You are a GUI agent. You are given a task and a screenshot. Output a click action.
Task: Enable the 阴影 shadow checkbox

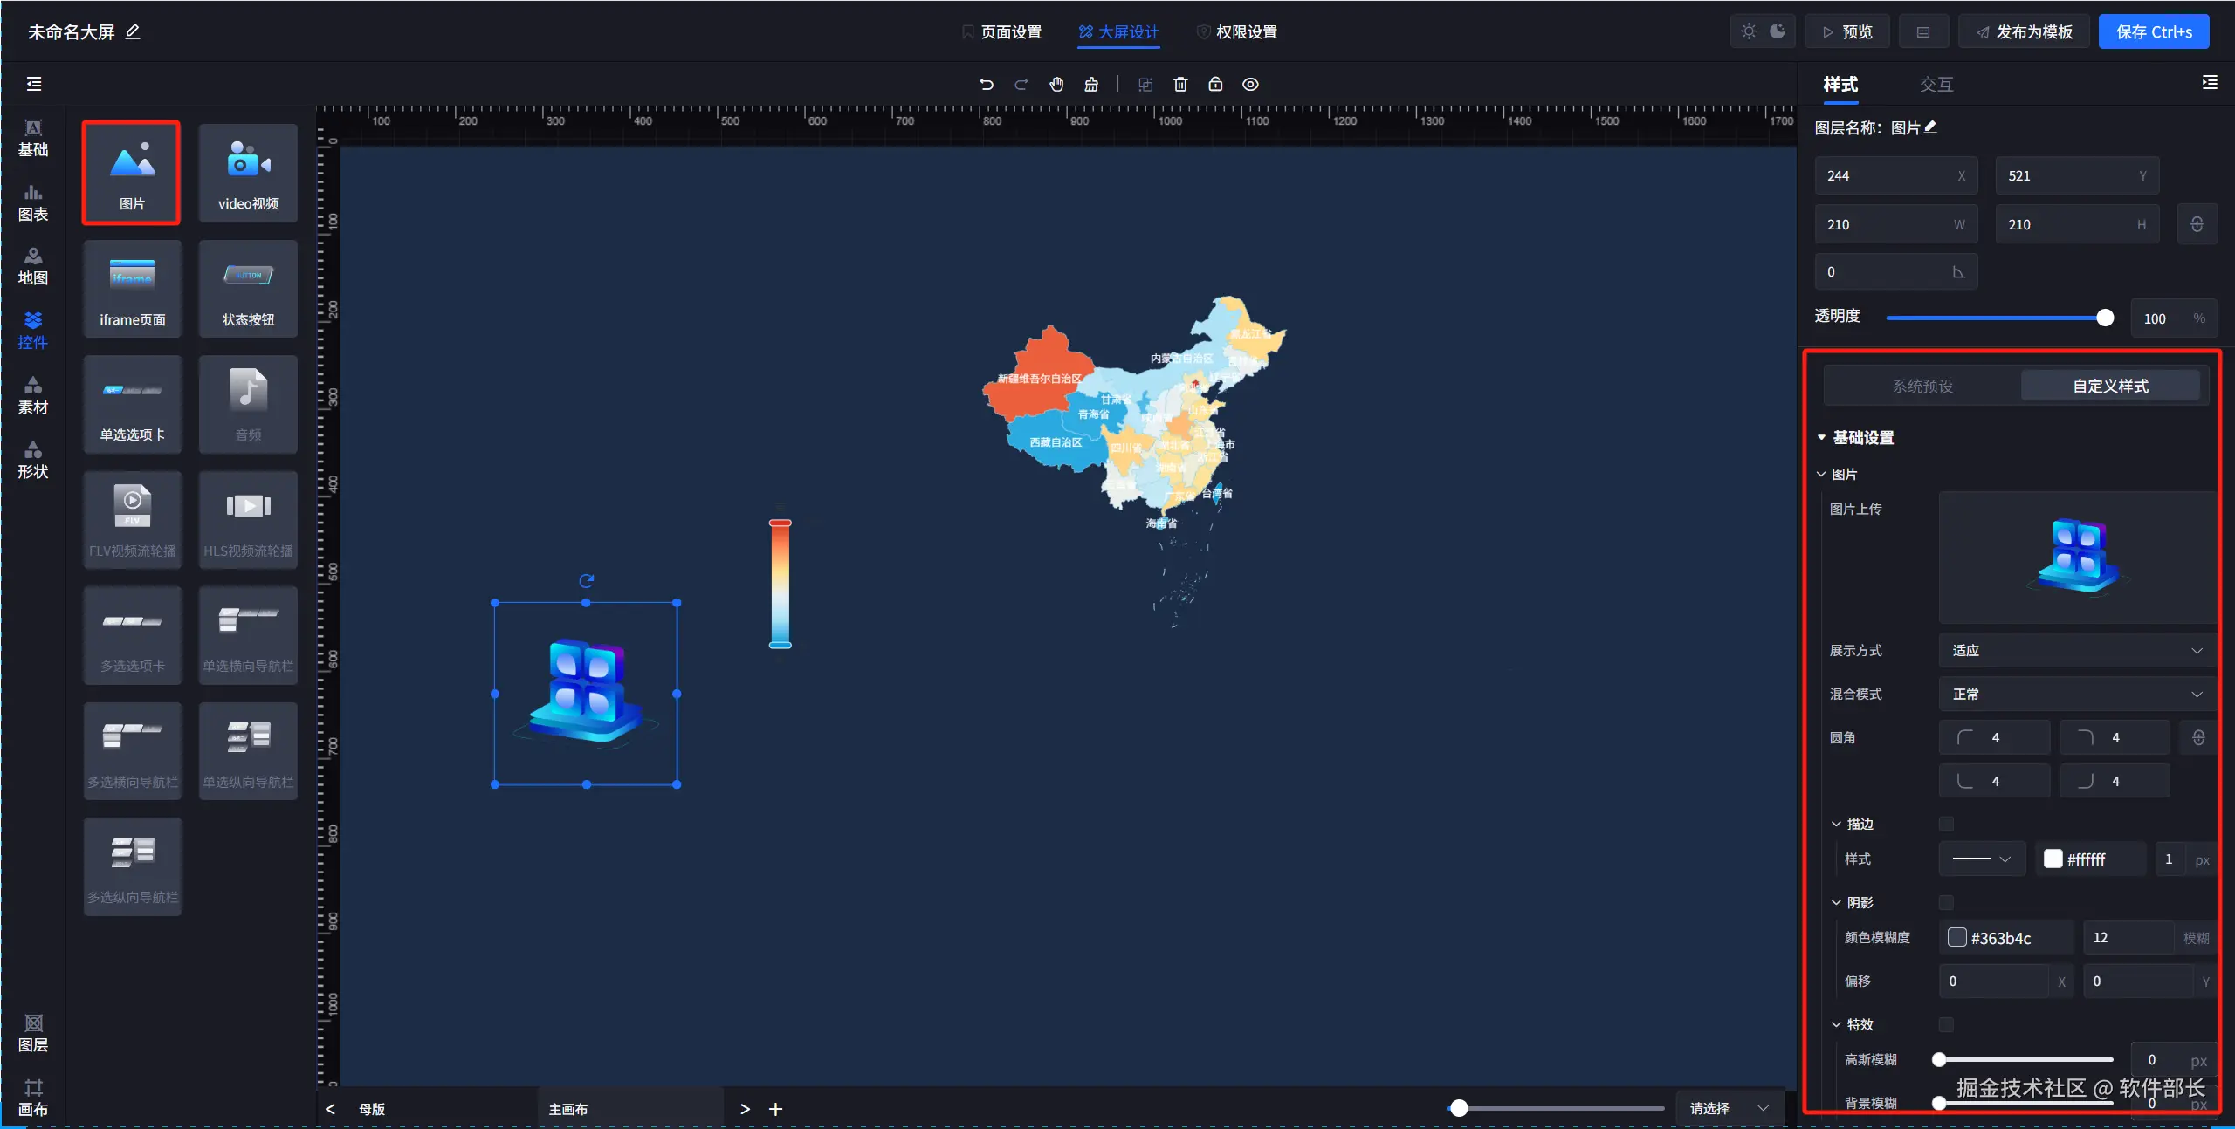coord(1946,902)
